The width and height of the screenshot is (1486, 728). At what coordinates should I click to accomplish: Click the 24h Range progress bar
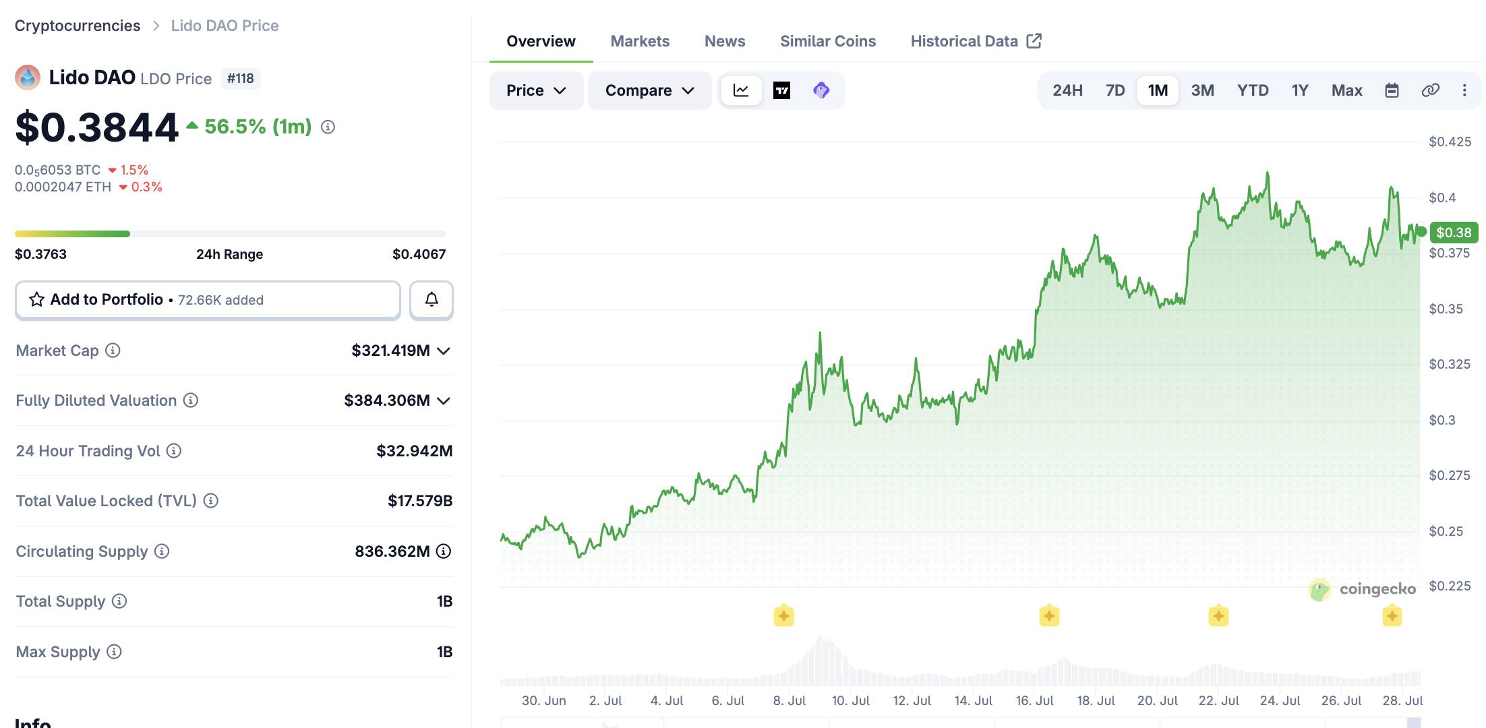(x=231, y=234)
